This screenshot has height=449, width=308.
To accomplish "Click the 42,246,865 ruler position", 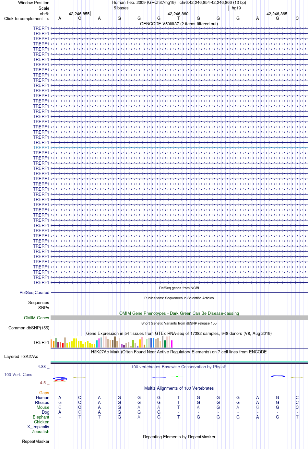I will tap(277, 14).
